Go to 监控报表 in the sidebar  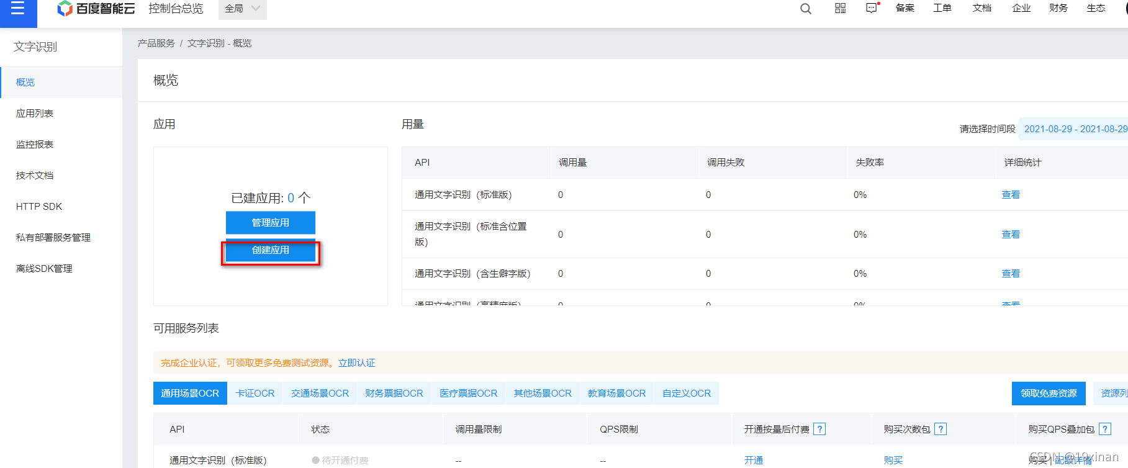35,145
